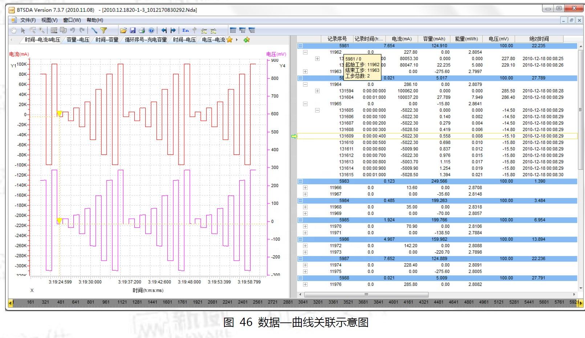Click the open file folder icon
585x338 pixels.
coord(123,30)
